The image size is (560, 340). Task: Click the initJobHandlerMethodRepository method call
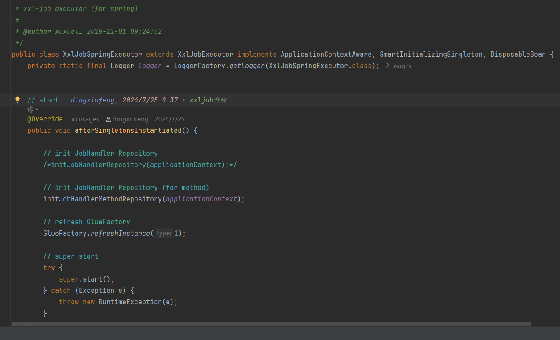(102, 199)
